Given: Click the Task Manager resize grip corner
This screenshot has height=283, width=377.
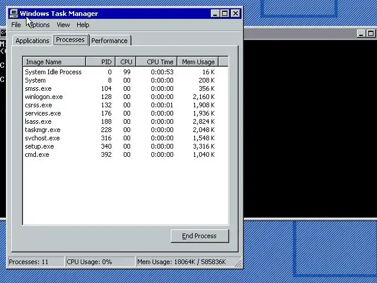Looking at the screenshot, I should [x=238, y=264].
